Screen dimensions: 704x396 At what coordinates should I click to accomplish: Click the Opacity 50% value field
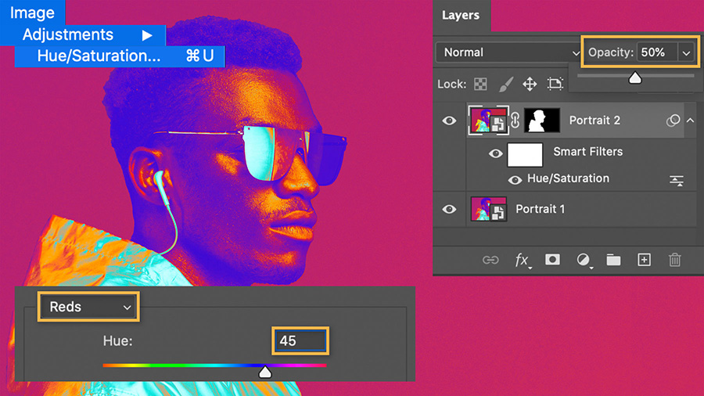(657, 52)
